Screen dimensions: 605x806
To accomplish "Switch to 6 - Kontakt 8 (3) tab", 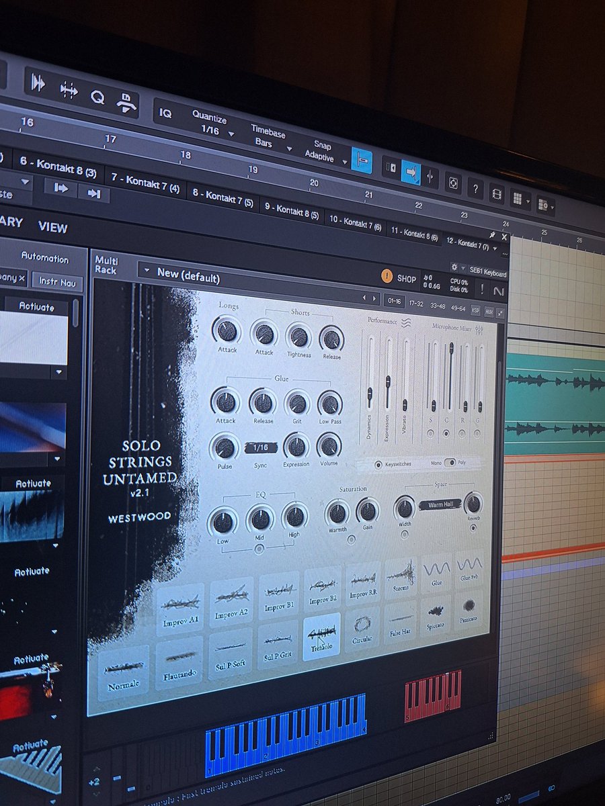I will [57, 165].
